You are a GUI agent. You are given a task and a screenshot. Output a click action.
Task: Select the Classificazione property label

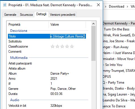18,46
